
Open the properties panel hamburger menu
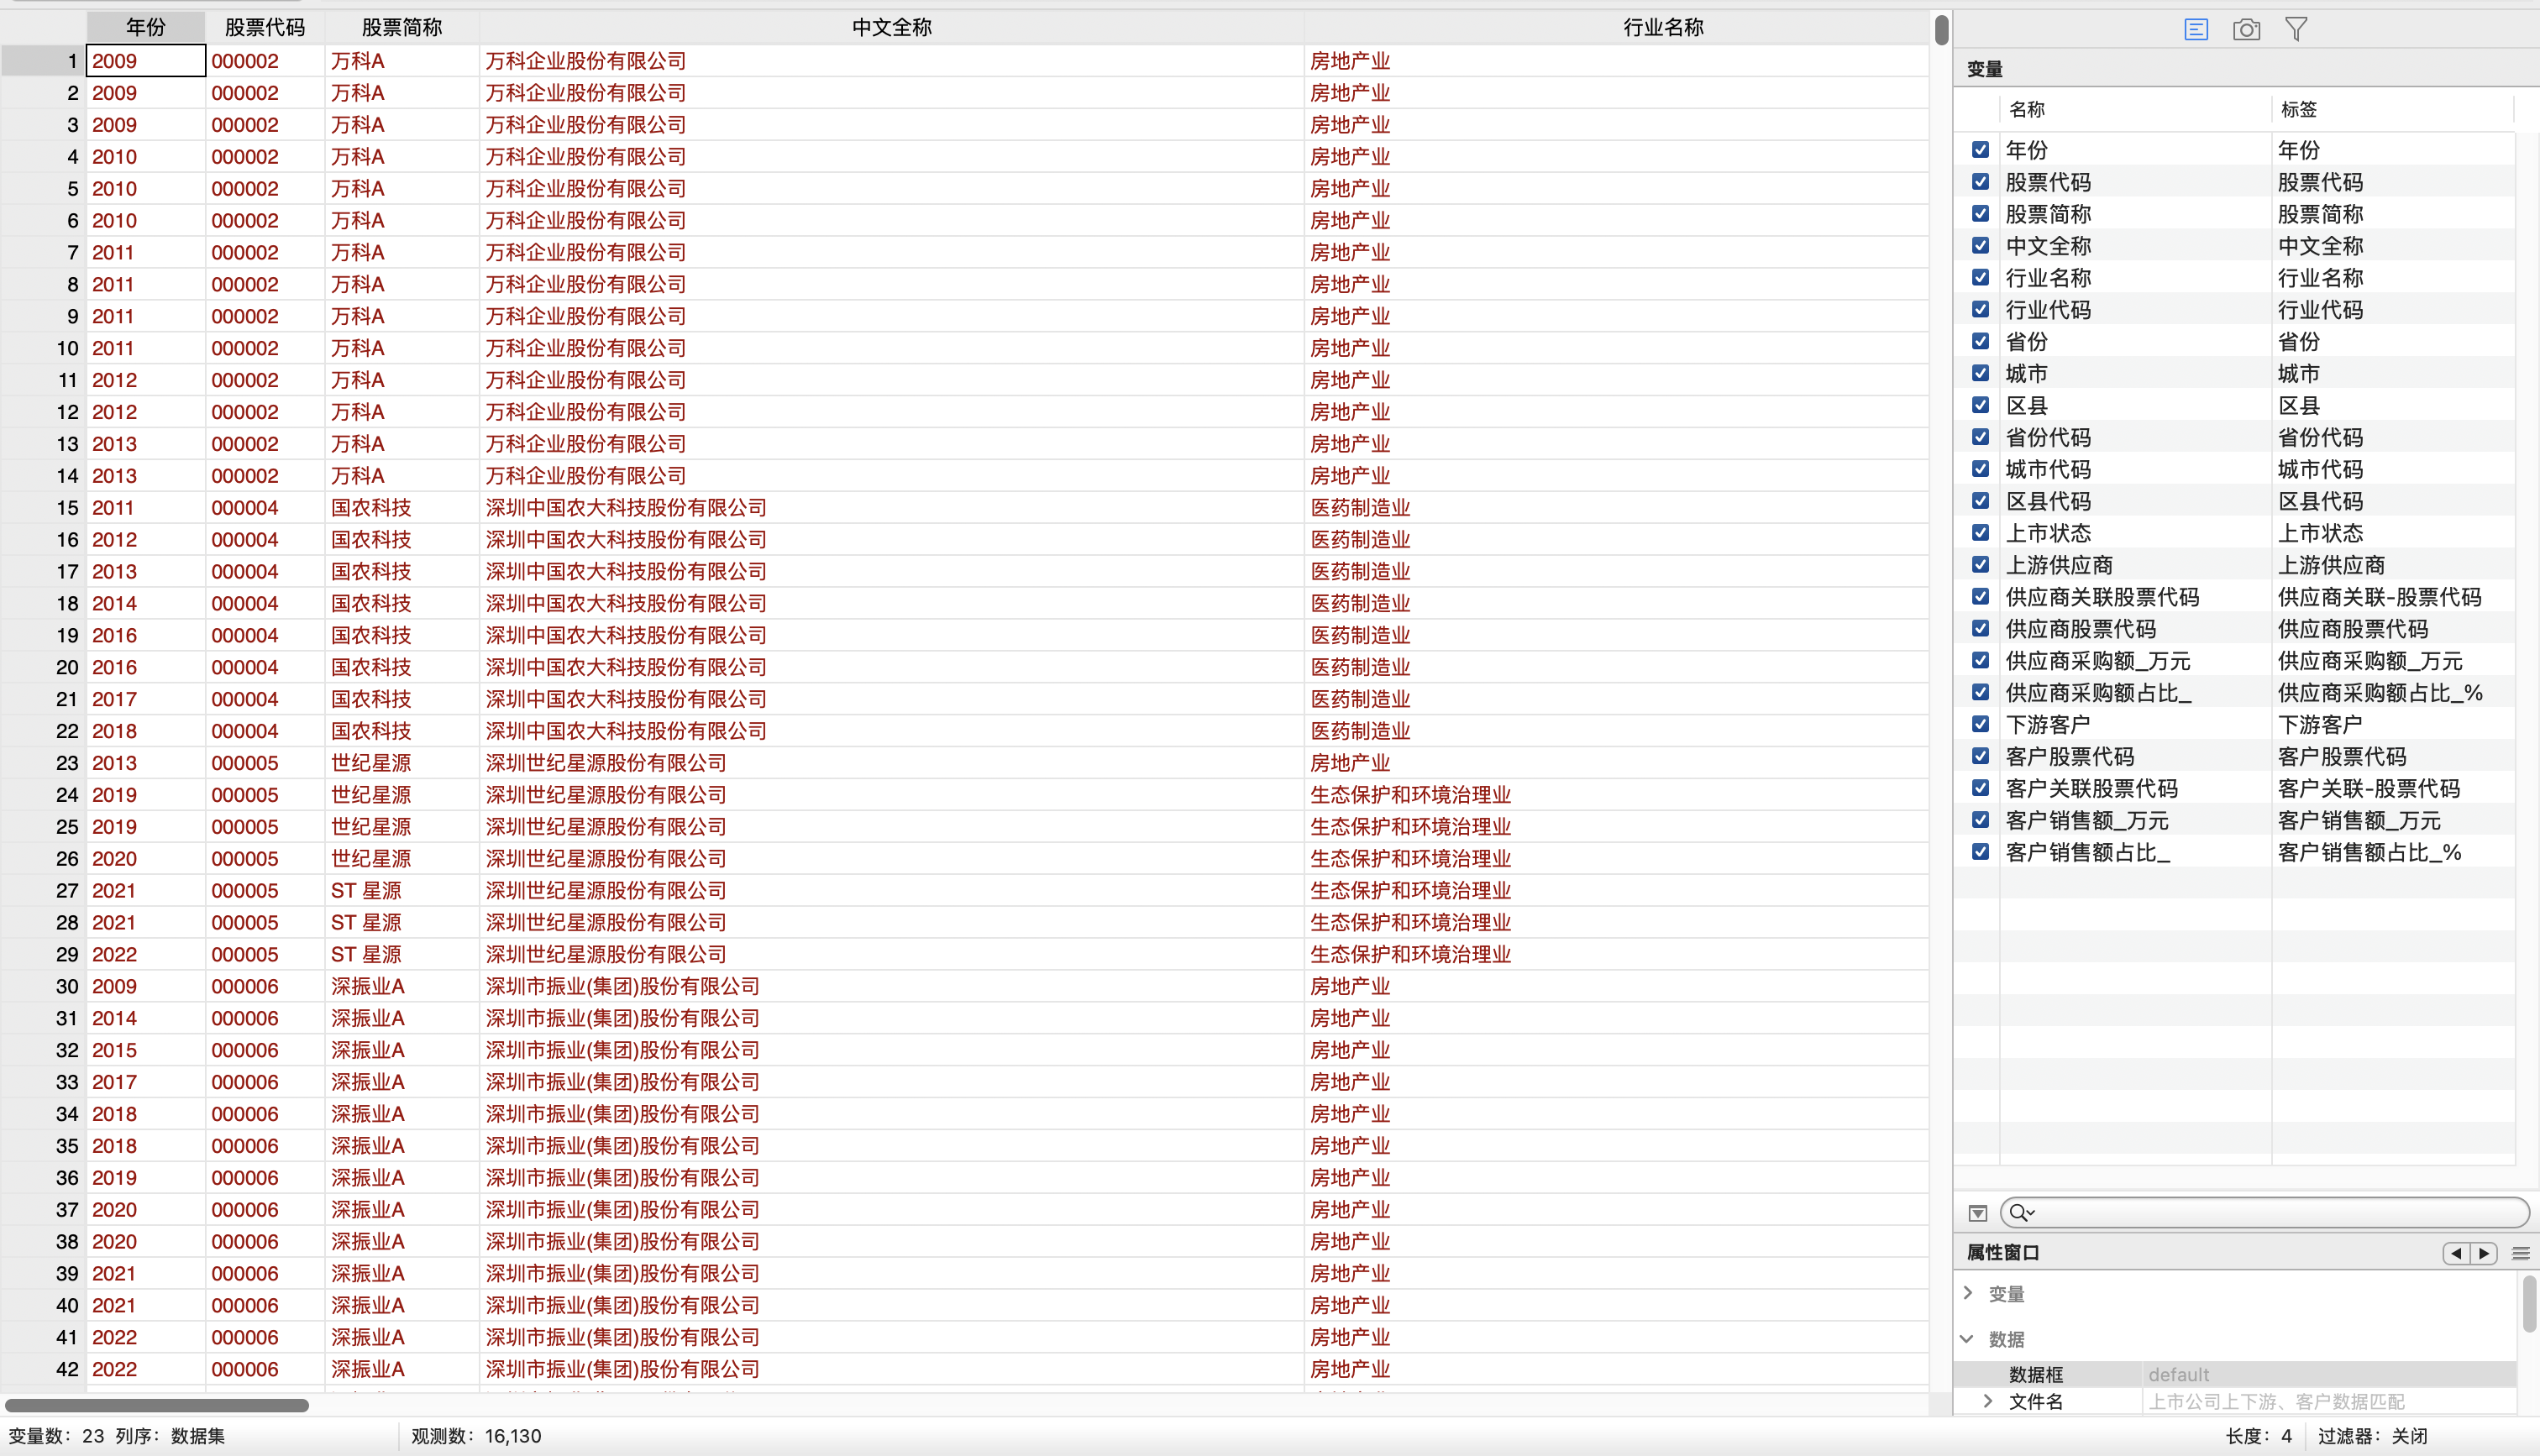(2520, 1253)
